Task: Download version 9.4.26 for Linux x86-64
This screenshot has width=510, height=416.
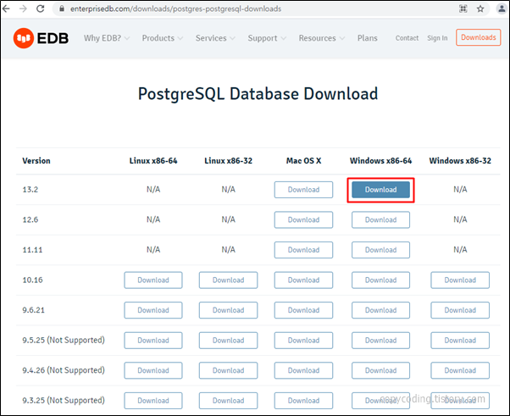Action: (x=153, y=370)
